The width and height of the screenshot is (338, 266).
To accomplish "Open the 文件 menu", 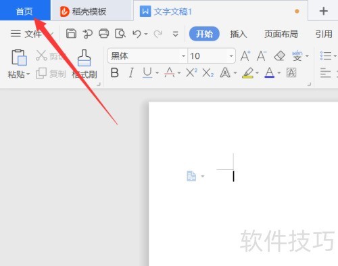I will (x=26, y=34).
